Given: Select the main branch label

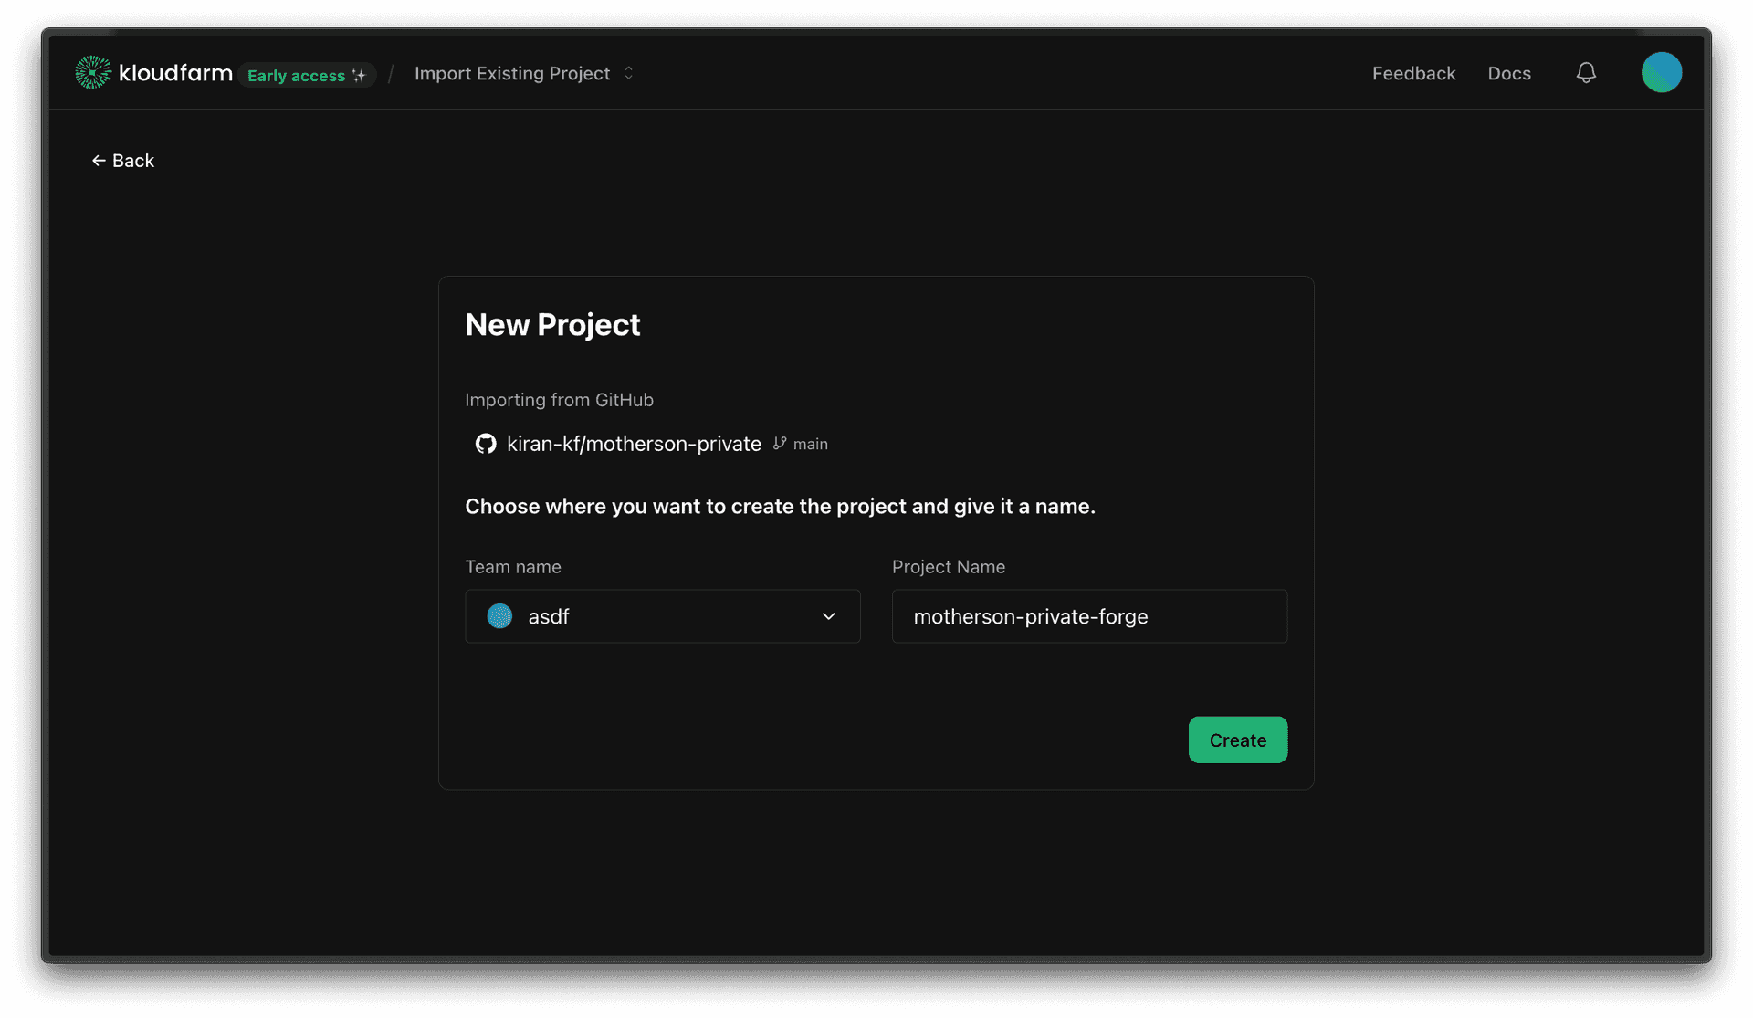Looking at the screenshot, I should (811, 444).
